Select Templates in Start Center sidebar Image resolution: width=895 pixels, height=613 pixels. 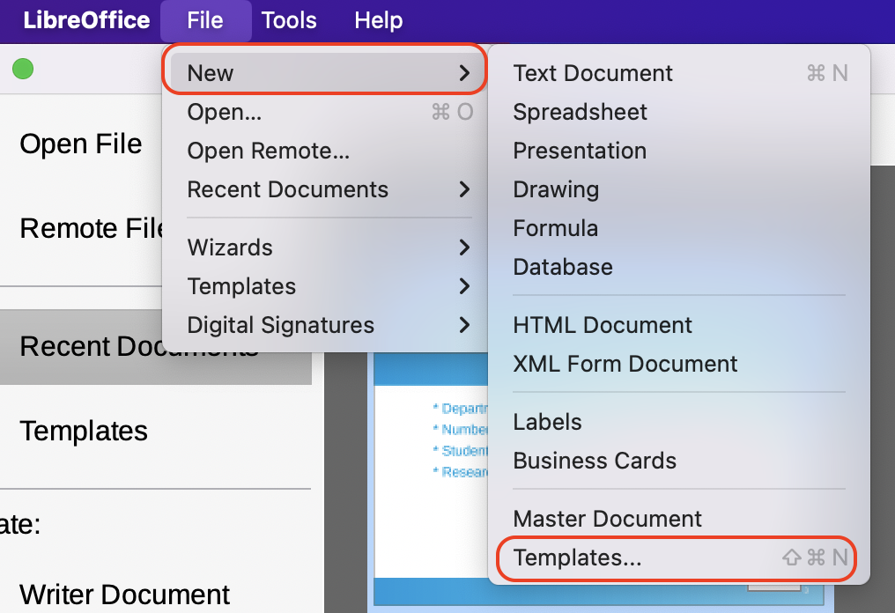(x=84, y=431)
